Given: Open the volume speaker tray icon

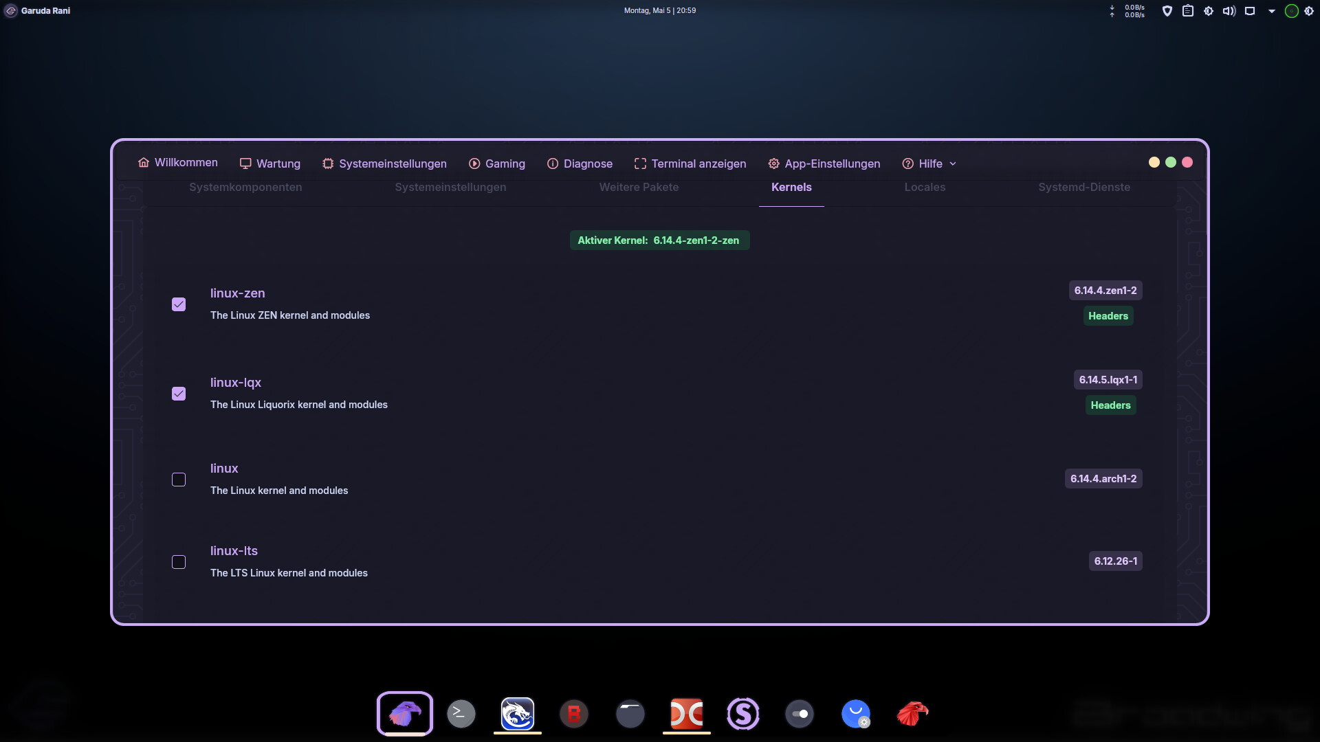Looking at the screenshot, I should pyautogui.click(x=1229, y=11).
